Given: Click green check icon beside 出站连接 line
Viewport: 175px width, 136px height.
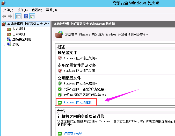Looking at the screenshot, I should tap(60, 95).
